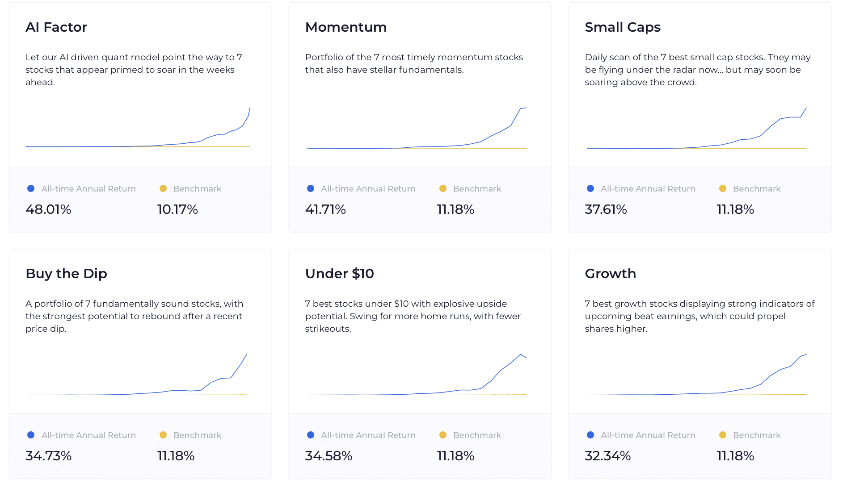Click the yellow Benchmark dot on Momentum
847x484 pixels.
[442, 188]
